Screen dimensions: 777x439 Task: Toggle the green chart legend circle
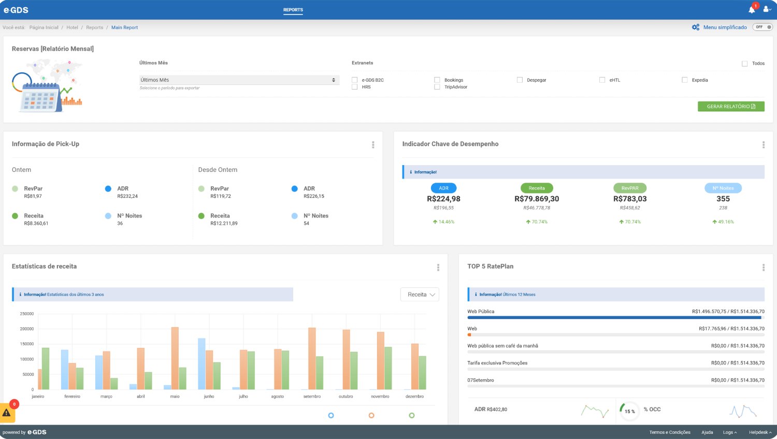[x=412, y=415]
